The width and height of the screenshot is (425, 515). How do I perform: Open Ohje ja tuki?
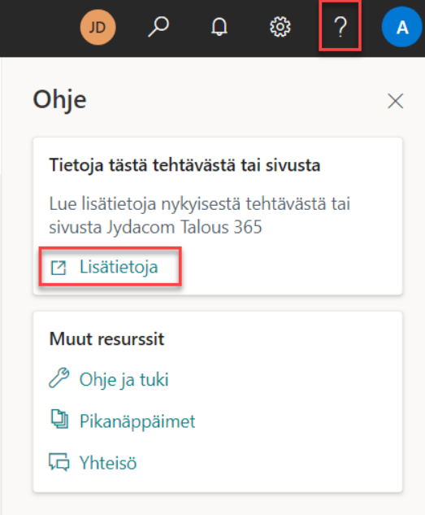pyautogui.click(x=124, y=380)
